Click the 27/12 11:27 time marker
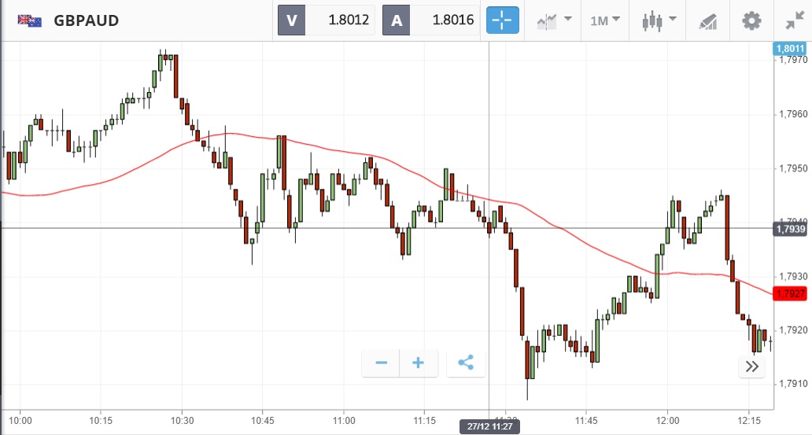812x435 pixels. coord(489,426)
